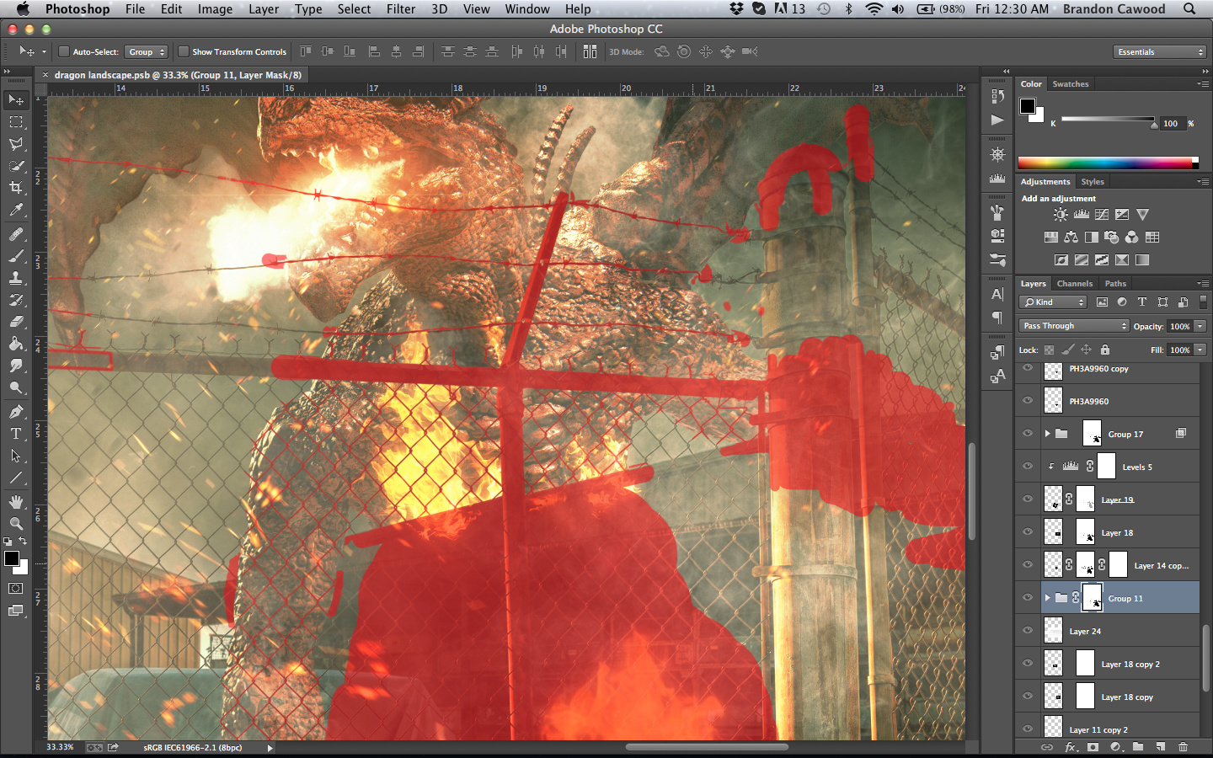The image size is (1213, 758).
Task: Add a Brightness/Contrast adjustment
Action: click(x=1061, y=215)
